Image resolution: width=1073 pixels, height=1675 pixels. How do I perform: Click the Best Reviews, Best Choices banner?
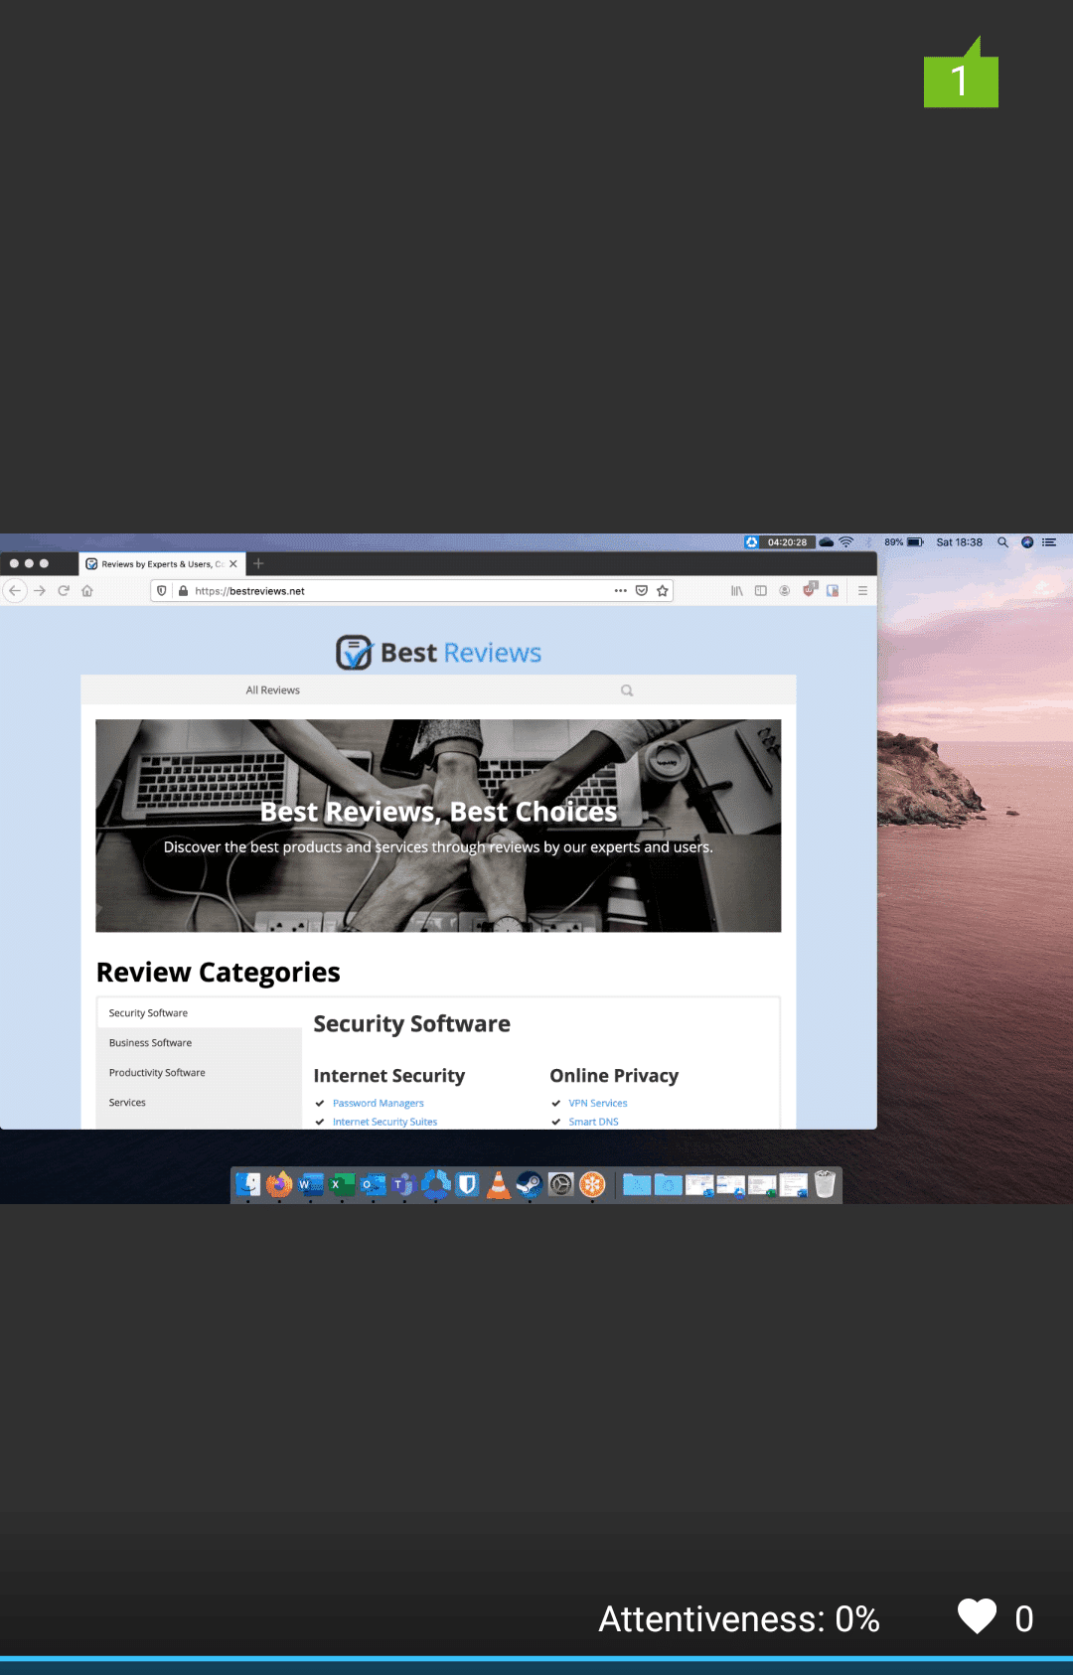coord(438,826)
